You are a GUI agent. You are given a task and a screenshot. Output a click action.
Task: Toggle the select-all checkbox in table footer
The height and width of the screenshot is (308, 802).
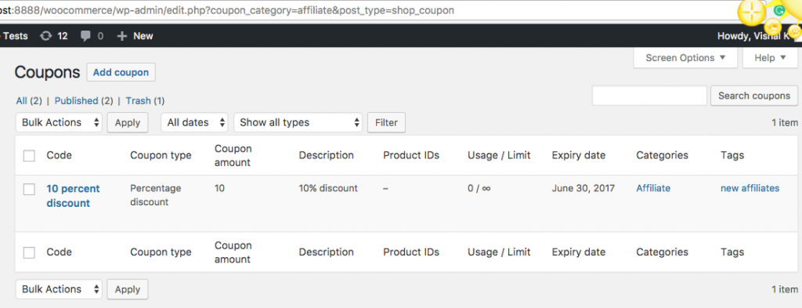point(29,252)
